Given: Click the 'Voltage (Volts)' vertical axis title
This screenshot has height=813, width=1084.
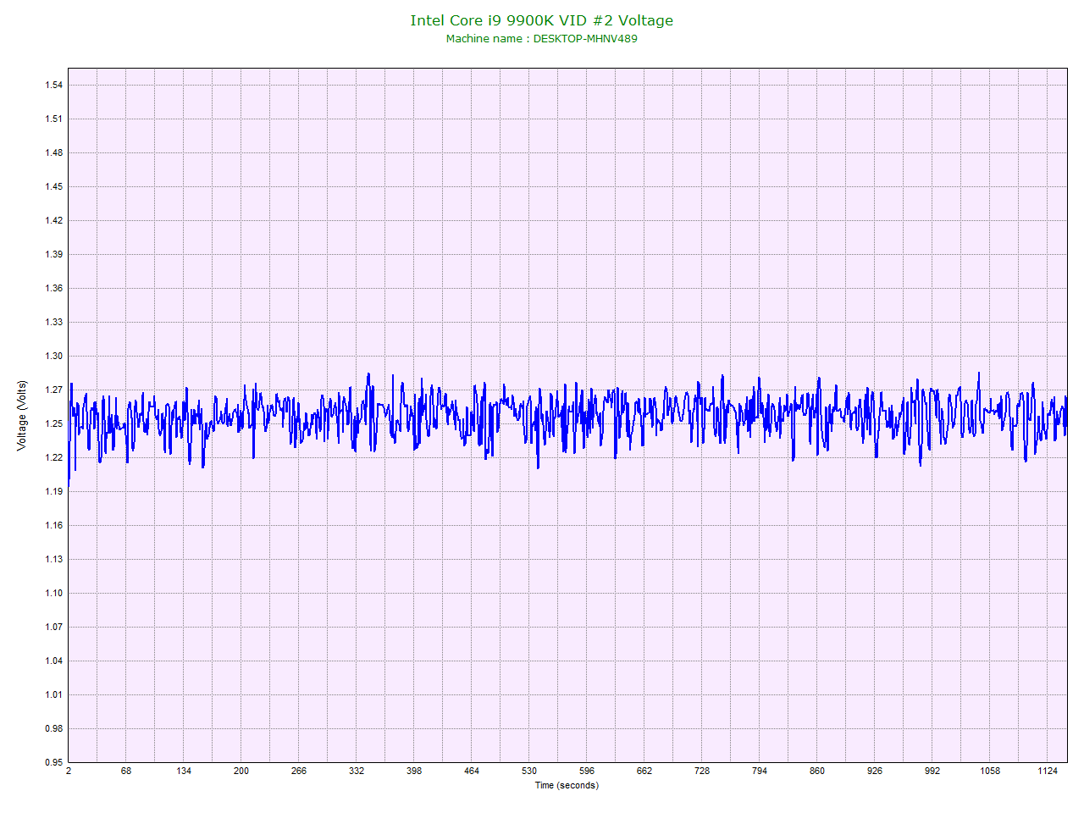Looking at the screenshot, I should coord(22,416).
